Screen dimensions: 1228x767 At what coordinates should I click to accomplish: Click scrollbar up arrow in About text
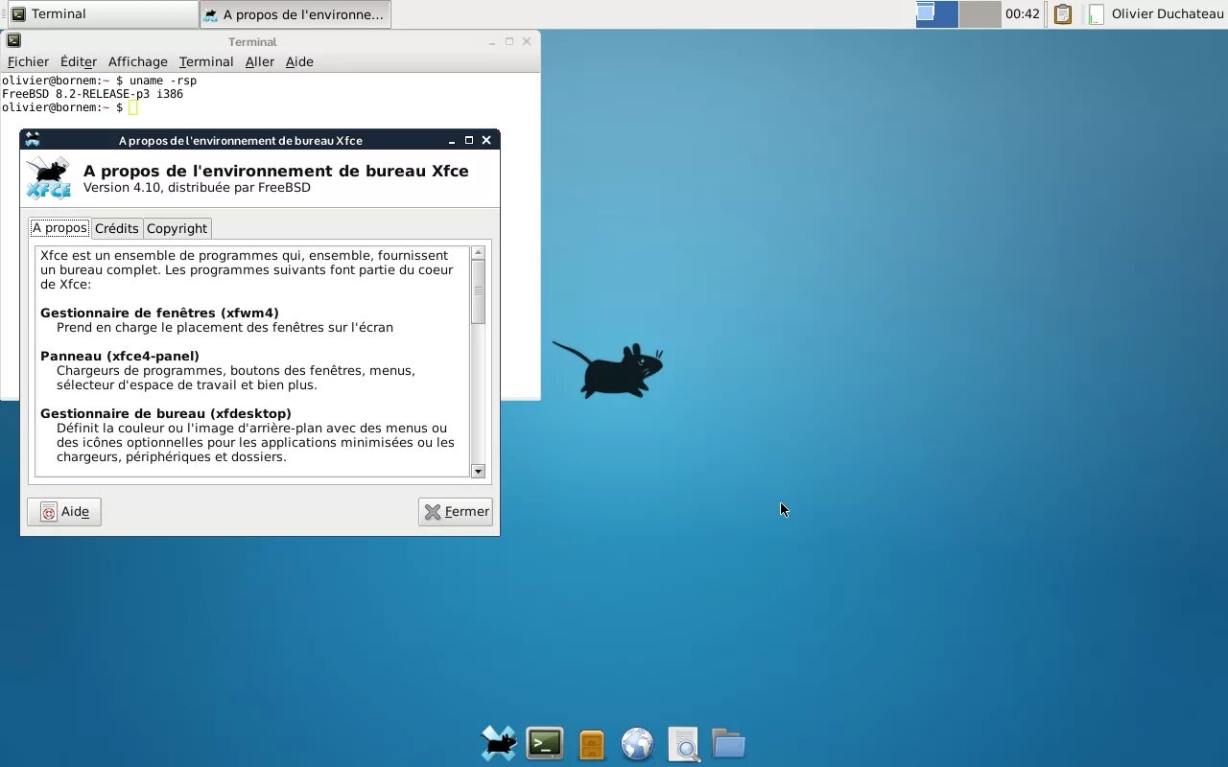point(478,253)
